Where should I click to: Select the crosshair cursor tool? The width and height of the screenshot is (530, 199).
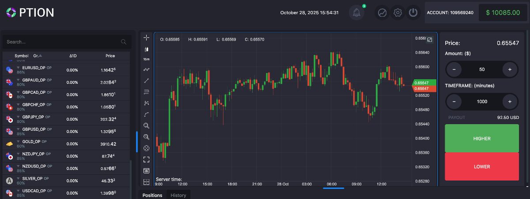coord(147,38)
